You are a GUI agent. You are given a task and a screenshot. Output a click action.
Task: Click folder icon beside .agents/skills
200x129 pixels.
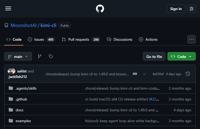click(11, 88)
